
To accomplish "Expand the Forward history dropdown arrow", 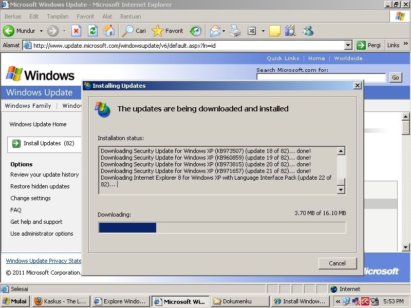I will click(64, 31).
